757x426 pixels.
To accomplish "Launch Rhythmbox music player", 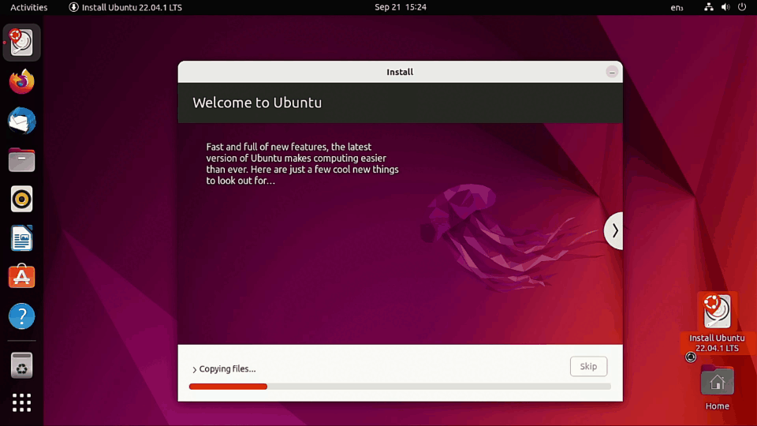I will click(21, 199).
